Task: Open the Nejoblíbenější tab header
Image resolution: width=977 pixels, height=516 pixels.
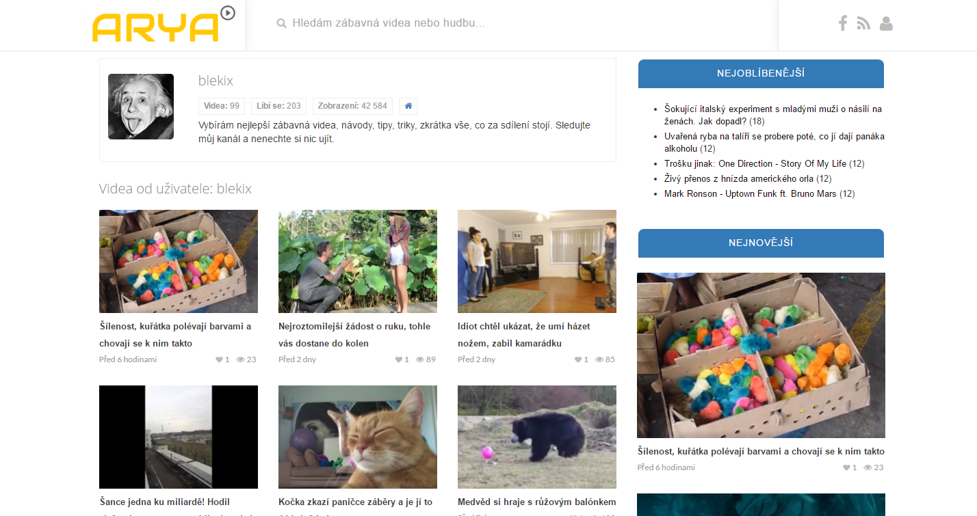Action: click(761, 74)
